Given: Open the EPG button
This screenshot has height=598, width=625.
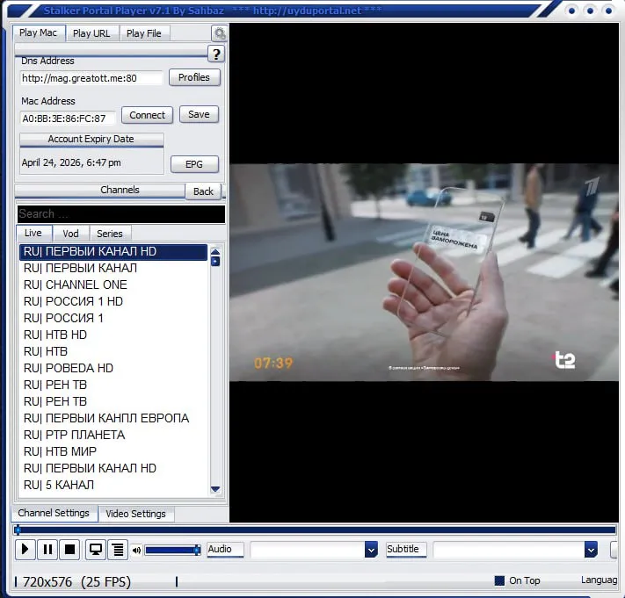Looking at the screenshot, I should coord(194,164).
